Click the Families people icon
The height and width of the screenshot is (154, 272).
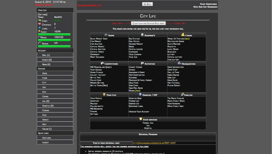182,94
